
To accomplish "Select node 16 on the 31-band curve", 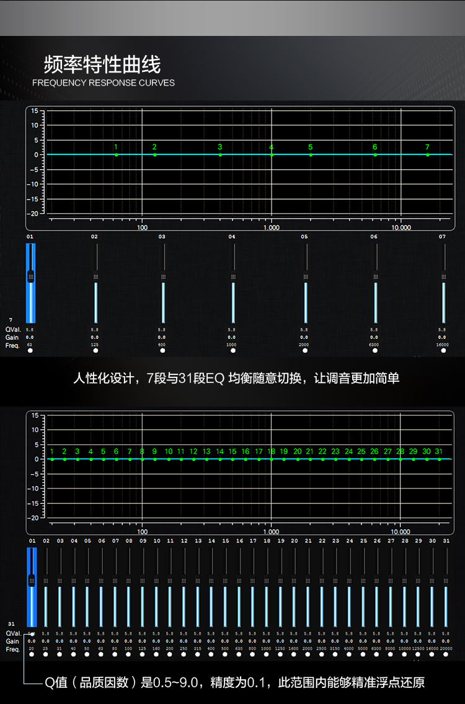I will [x=246, y=459].
